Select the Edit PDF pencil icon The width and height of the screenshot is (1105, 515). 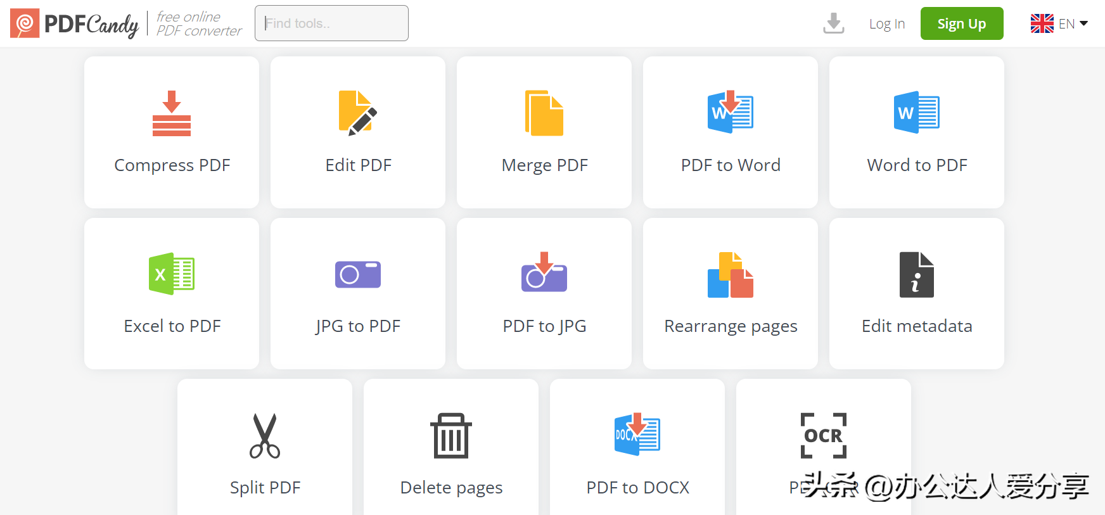click(x=358, y=113)
